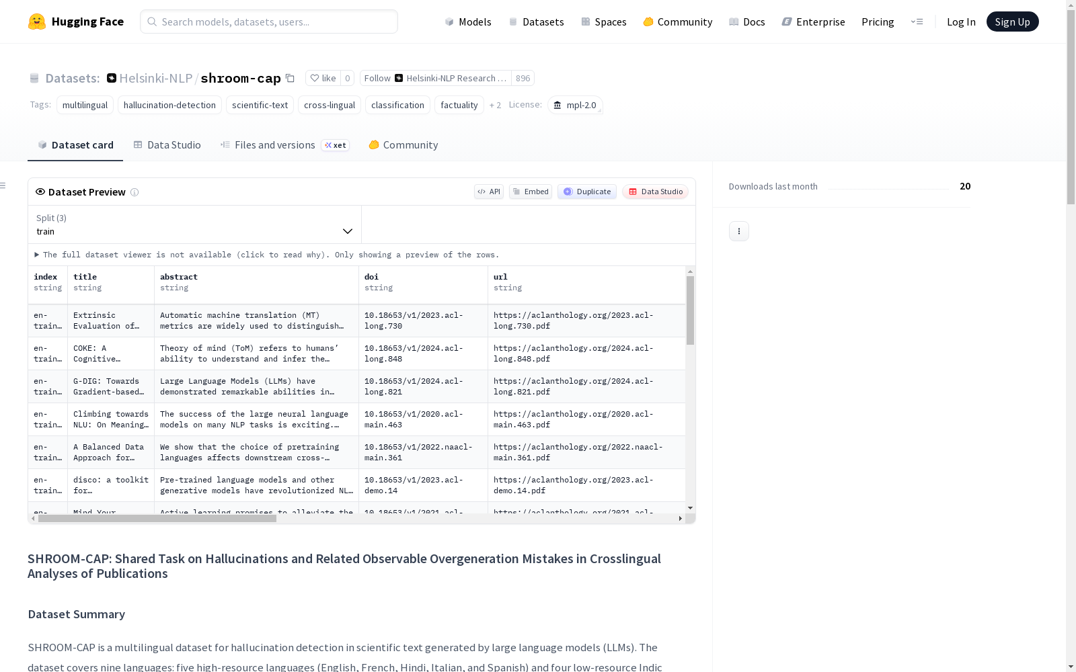The width and height of the screenshot is (1076, 672).
Task: Expand the full dataset viewer unavailable notice
Action: (x=268, y=255)
